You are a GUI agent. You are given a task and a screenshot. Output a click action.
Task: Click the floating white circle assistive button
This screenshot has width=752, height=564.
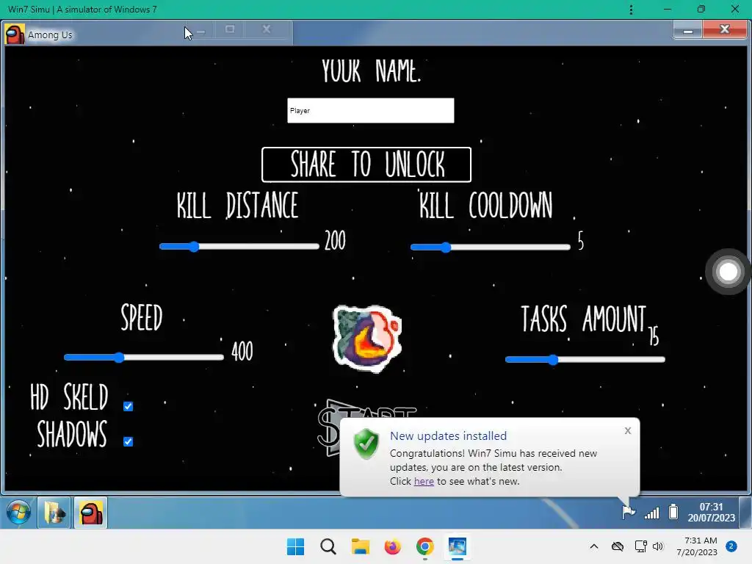[728, 272]
